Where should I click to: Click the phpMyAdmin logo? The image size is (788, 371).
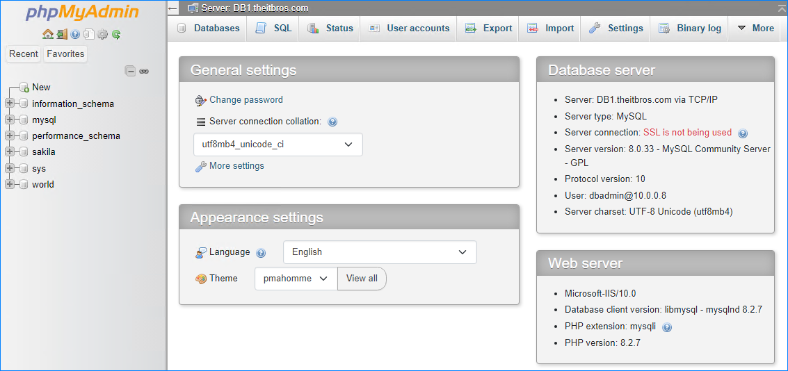click(x=83, y=14)
